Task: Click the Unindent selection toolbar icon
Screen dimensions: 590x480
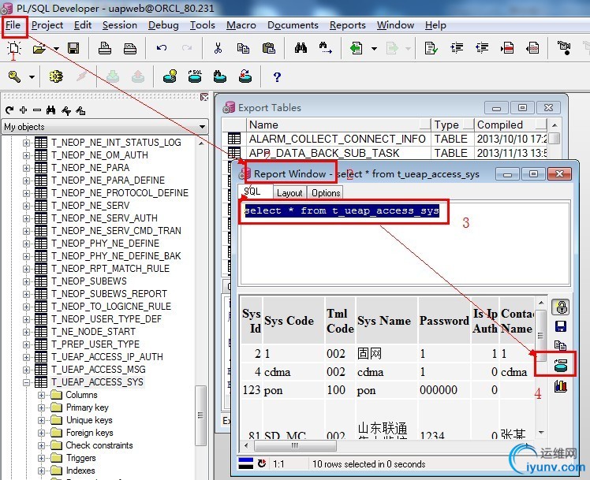Action: (x=482, y=48)
